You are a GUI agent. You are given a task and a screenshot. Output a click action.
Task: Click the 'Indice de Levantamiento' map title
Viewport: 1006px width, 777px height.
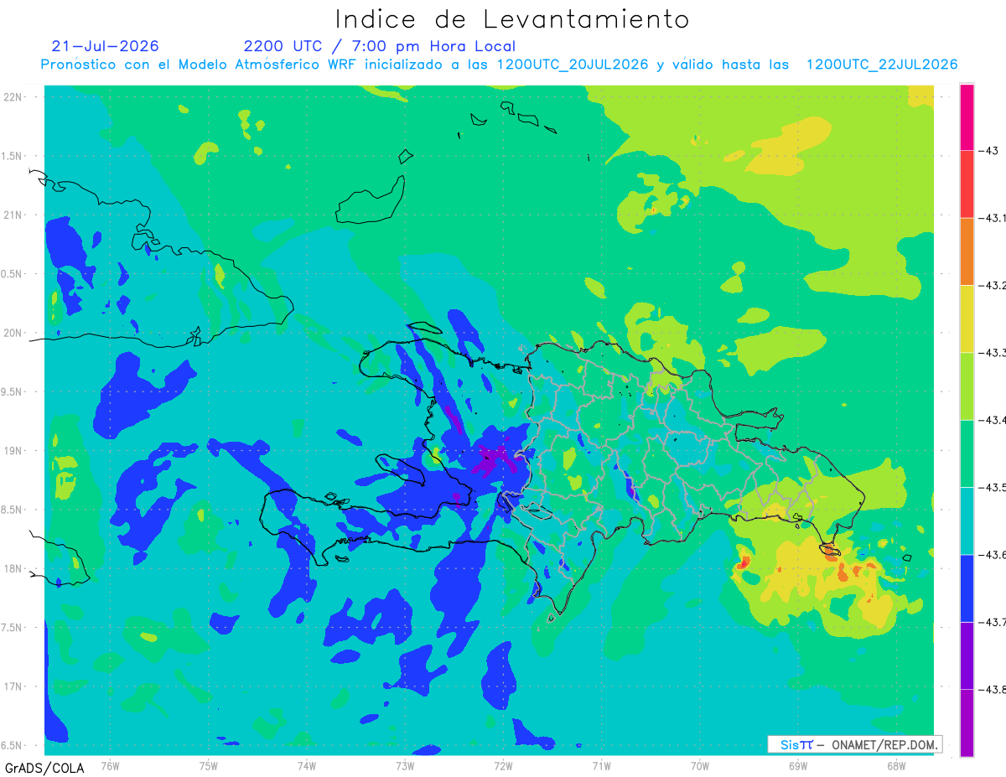coord(512,19)
